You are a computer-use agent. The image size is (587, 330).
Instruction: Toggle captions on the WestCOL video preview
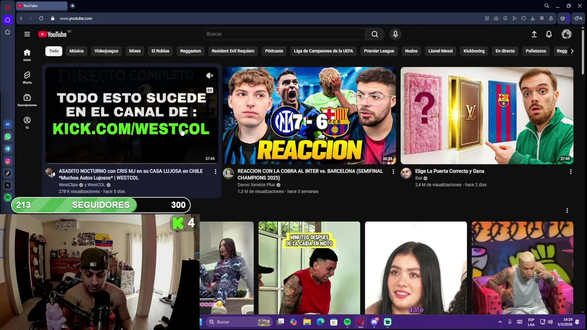click(210, 90)
